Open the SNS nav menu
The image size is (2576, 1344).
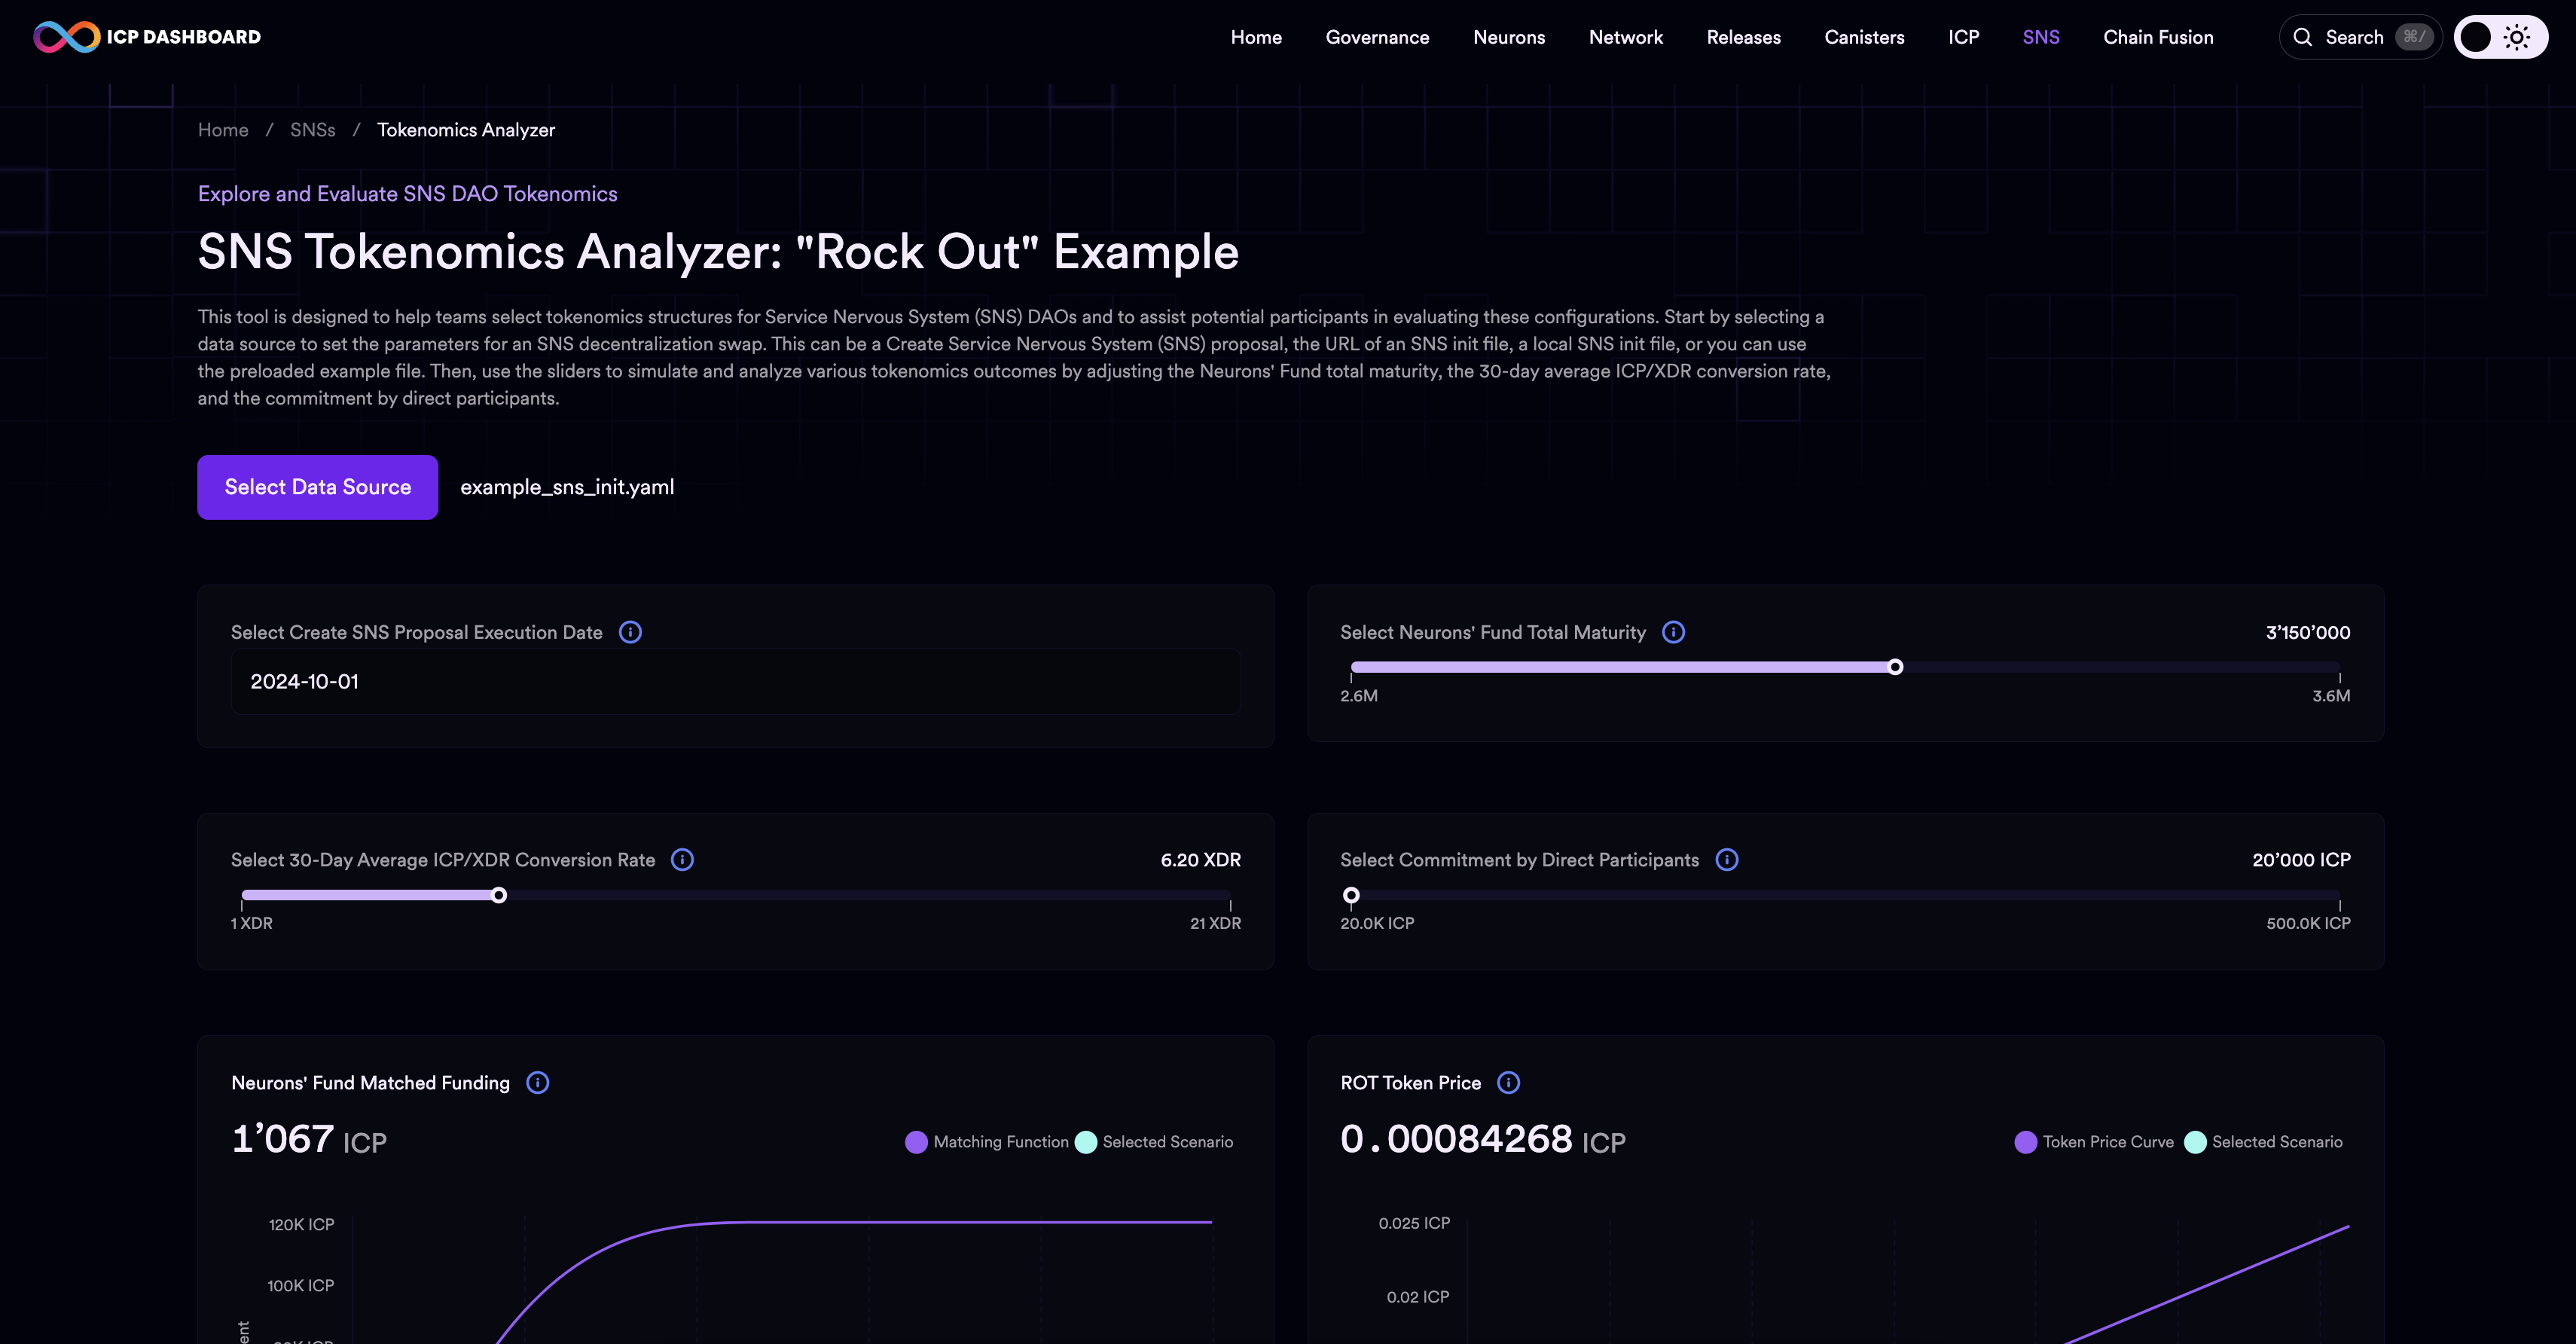coord(2041,37)
